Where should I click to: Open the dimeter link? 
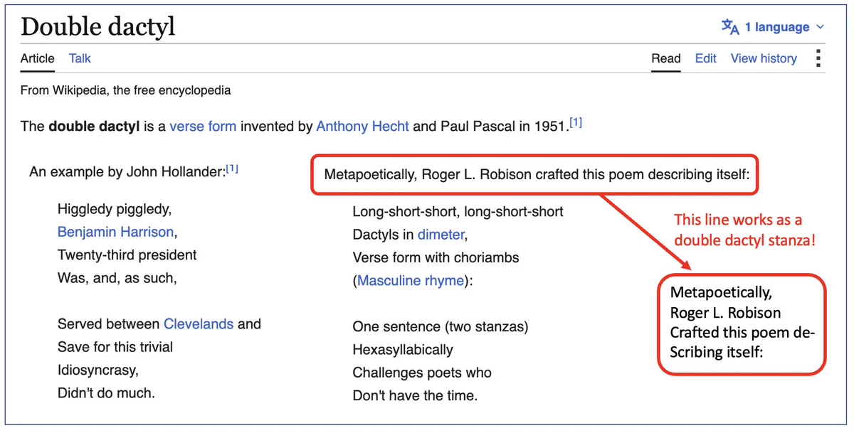[441, 235]
